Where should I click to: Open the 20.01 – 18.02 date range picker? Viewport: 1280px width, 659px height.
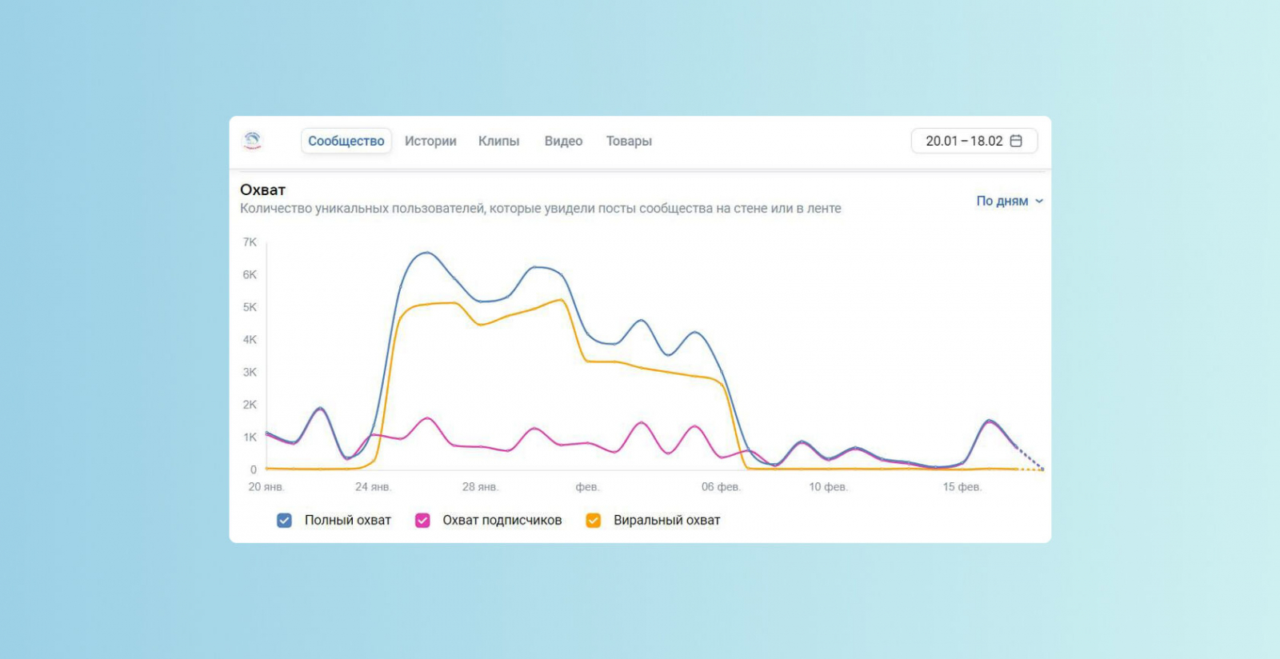click(x=974, y=141)
